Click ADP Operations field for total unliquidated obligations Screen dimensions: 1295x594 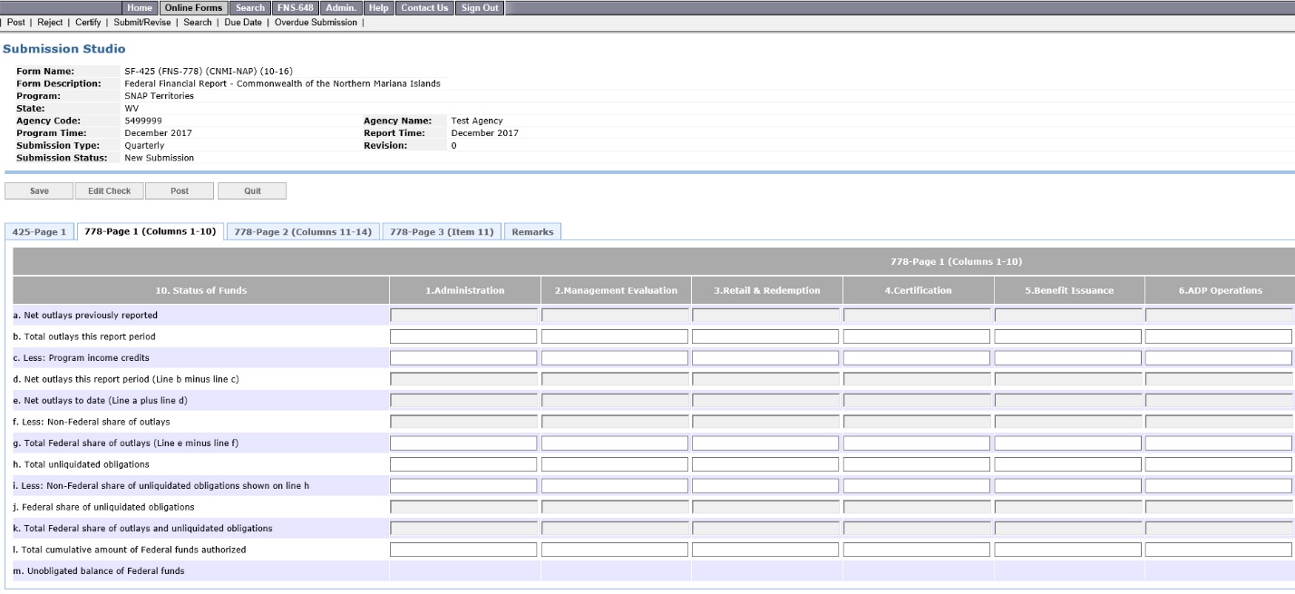pyautogui.click(x=1218, y=464)
